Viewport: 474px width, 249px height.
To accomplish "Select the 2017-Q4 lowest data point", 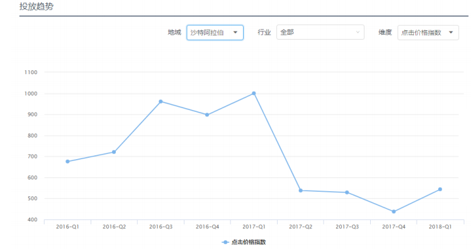I will [393, 211].
